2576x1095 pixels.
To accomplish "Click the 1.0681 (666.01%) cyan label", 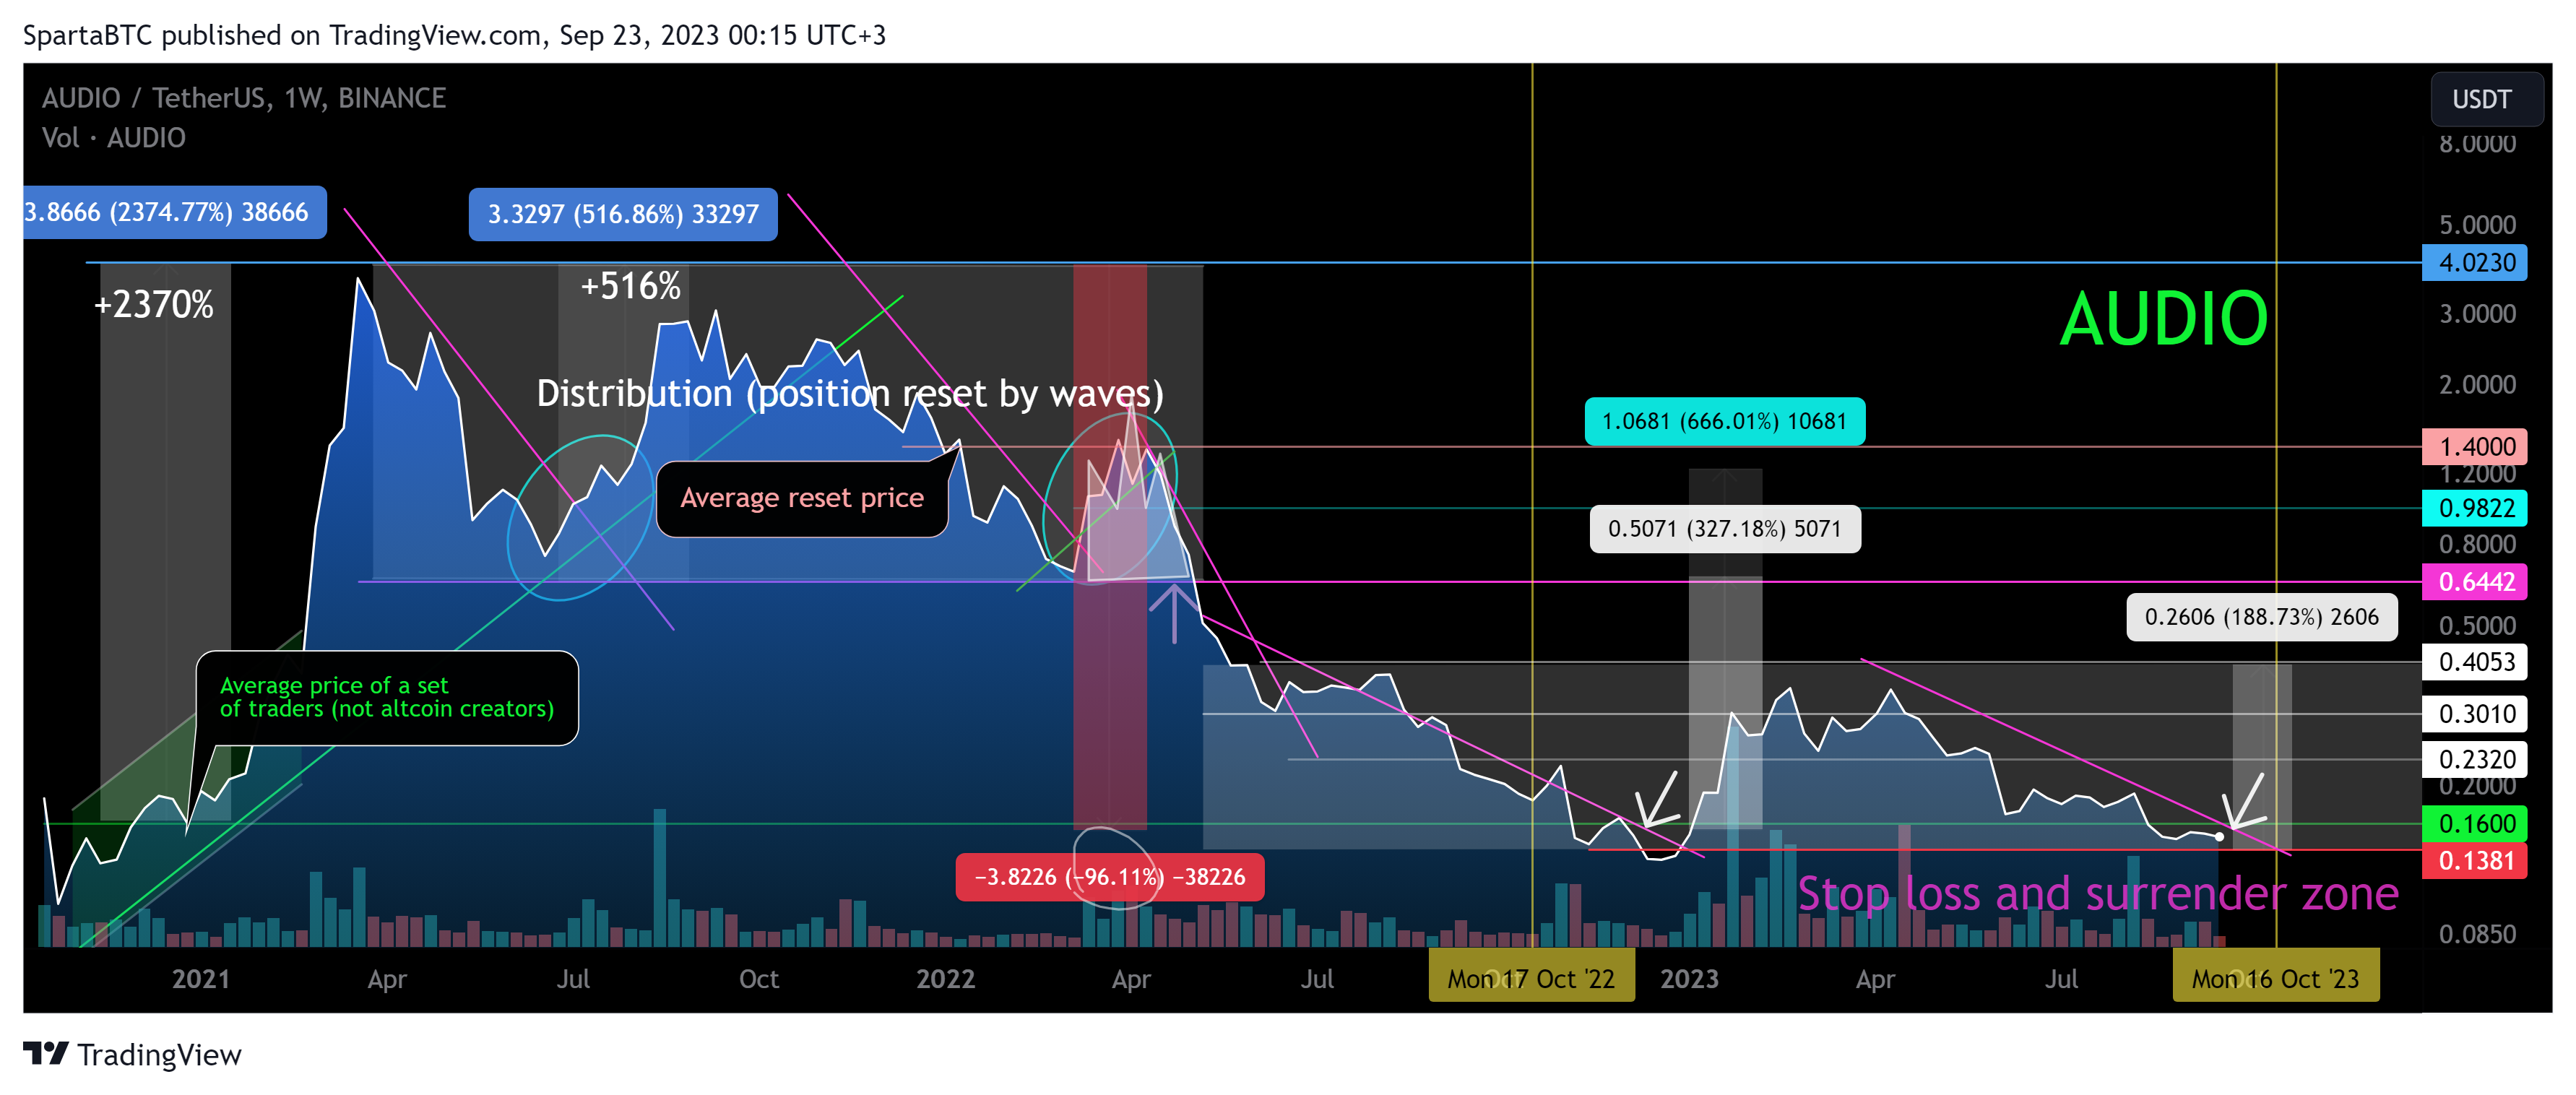I will pyautogui.click(x=1724, y=421).
